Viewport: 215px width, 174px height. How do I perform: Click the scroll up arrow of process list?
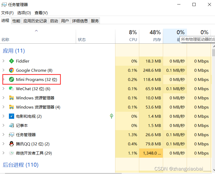coord(214,47)
